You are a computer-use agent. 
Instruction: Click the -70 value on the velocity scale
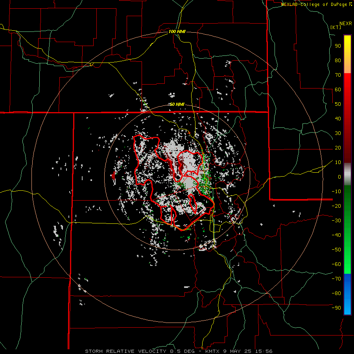[336, 279]
